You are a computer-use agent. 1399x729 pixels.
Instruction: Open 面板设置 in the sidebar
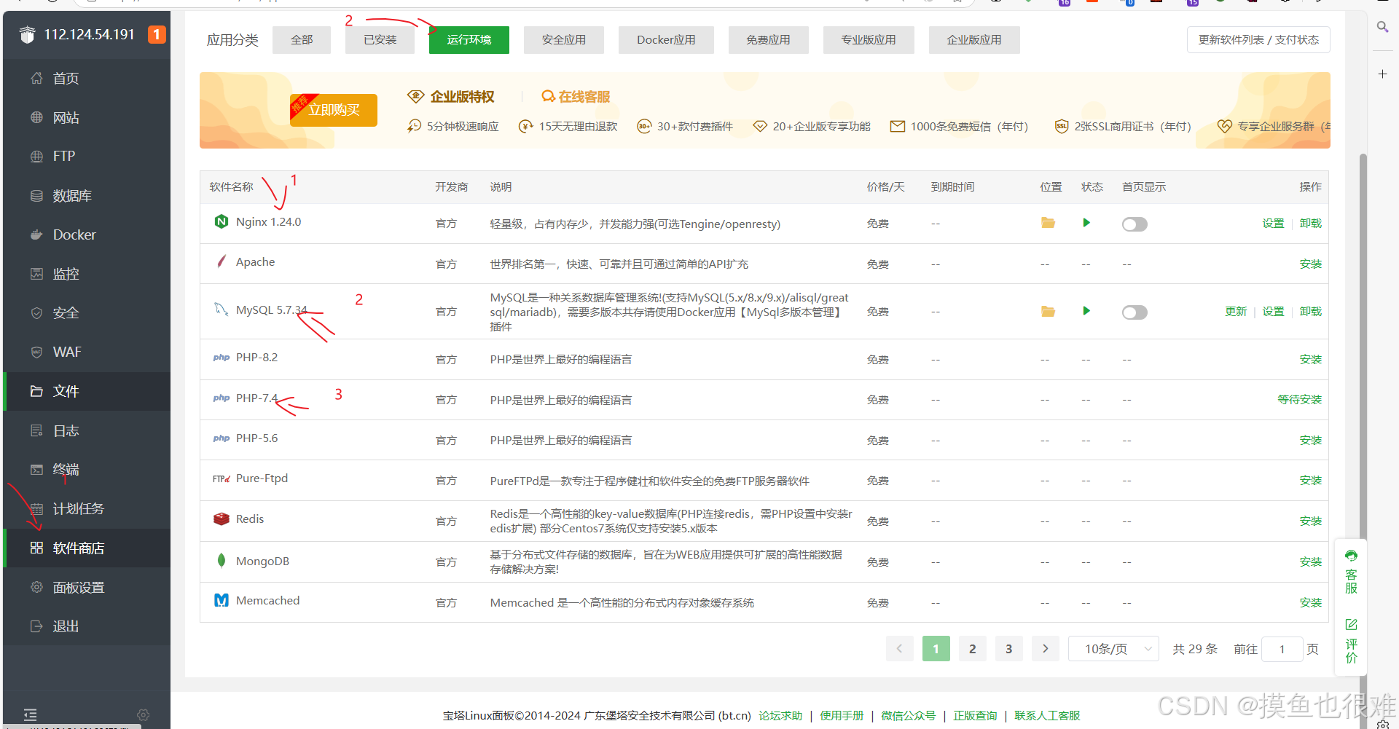click(x=87, y=587)
